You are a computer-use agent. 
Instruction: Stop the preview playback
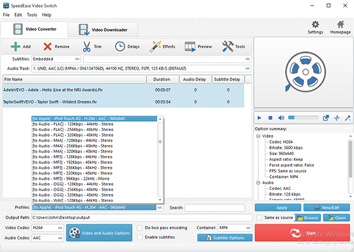(271, 118)
